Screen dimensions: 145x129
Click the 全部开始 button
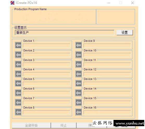coord(31,125)
